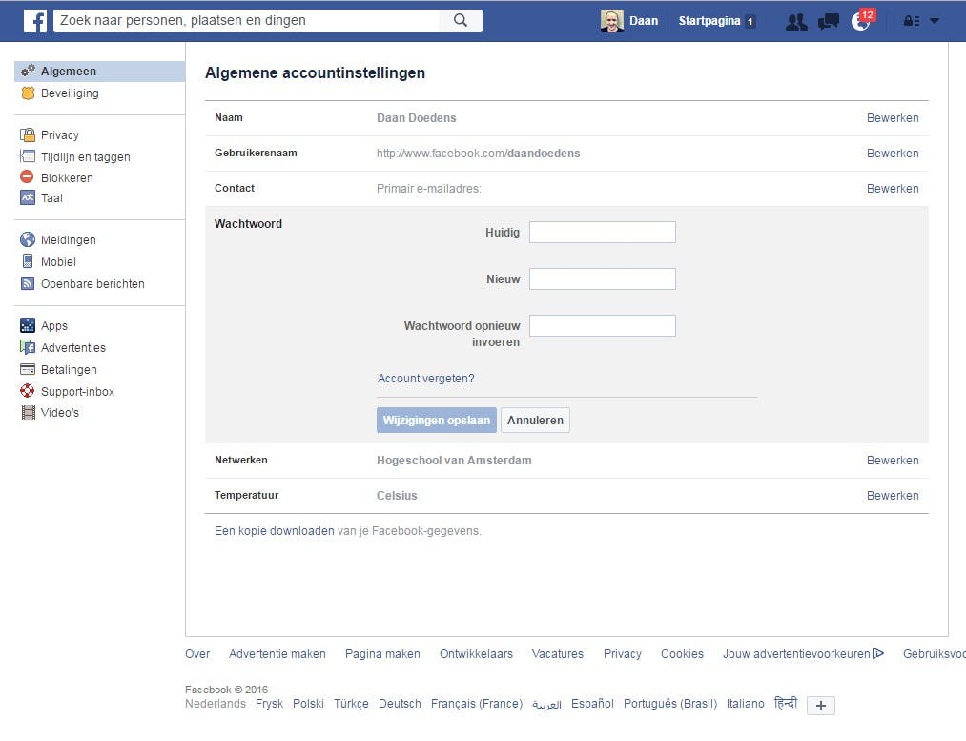This screenshot has width=966, height=741.
Task: Focus the search people and places field
Action: tap(246, 20)
